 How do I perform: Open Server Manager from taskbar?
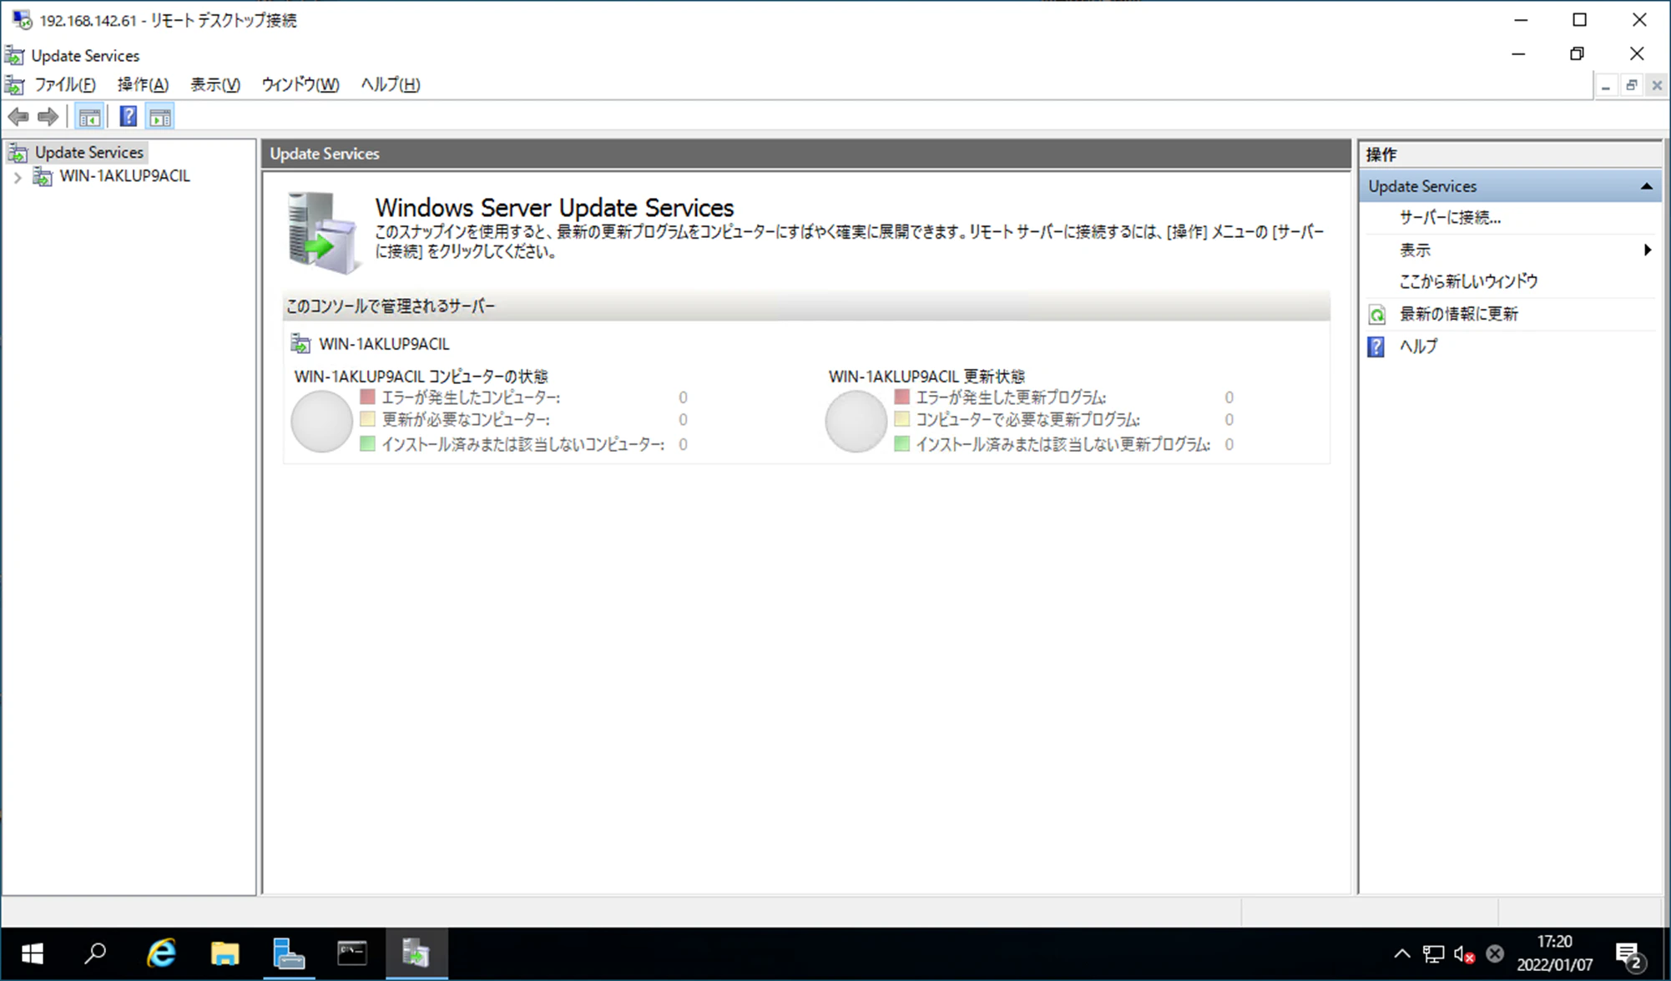coord(289,953)
